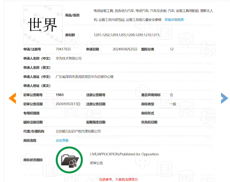The image size is (230, 182).
Task: Select label 后期指定日期
Action: [96, 122]
